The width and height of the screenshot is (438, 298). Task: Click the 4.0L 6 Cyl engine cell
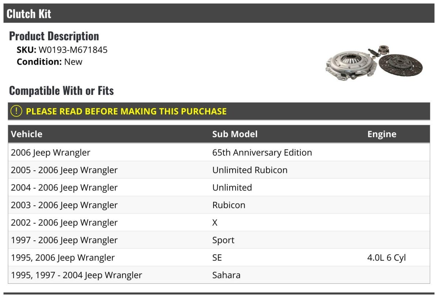(386, 258)
